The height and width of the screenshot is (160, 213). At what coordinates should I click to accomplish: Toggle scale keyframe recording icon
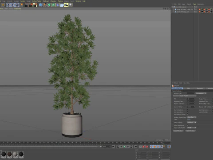click(154, 147)
